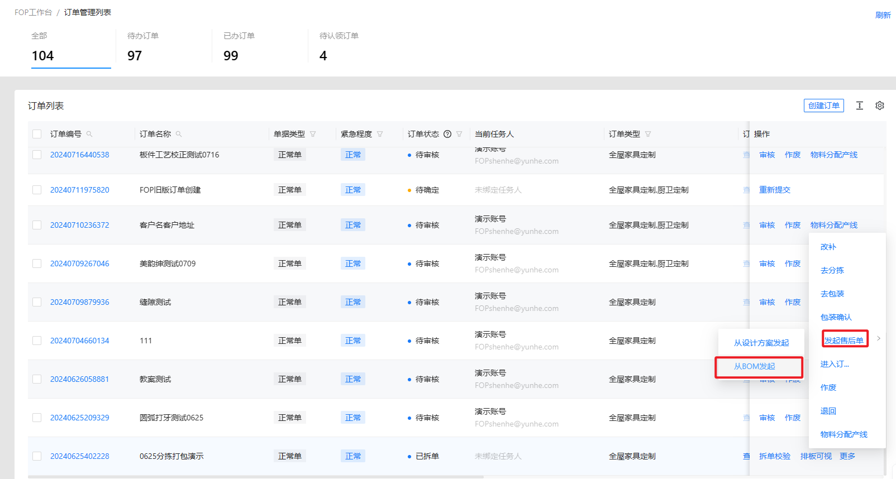Open the filter icon for 单据类型 column

click(313, 134)
